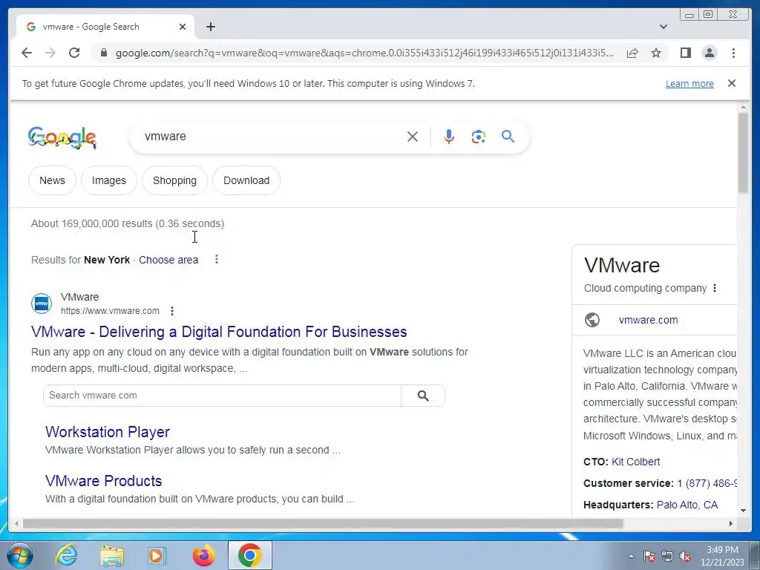Open the Workstation Player sitelink
The image size is (760, 570).
[108, 432]
